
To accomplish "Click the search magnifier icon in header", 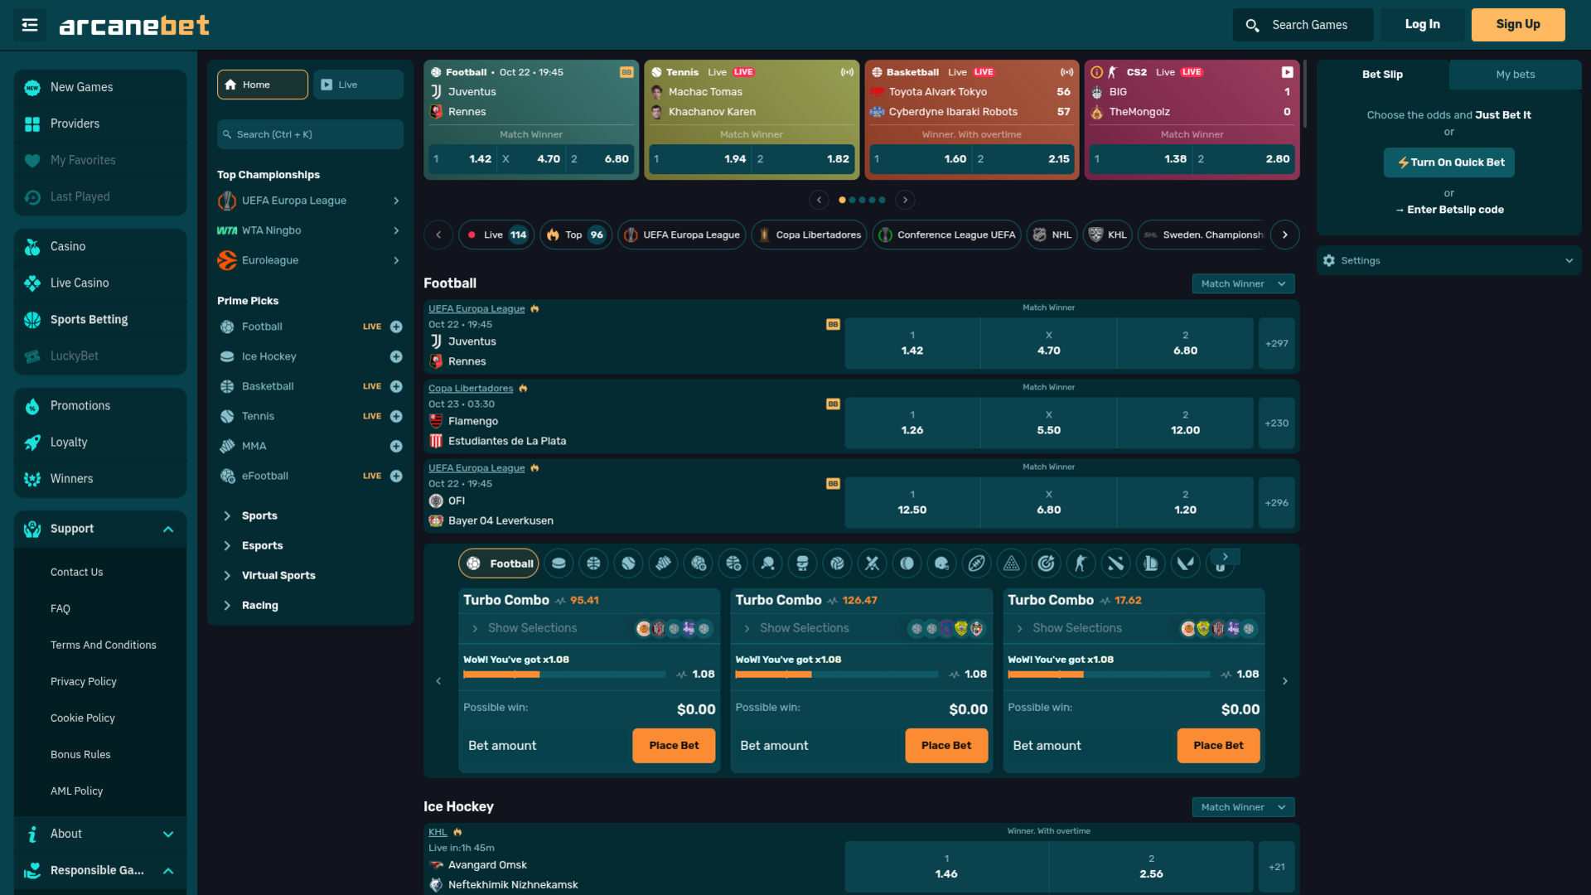I will (x=1252, y=25).
